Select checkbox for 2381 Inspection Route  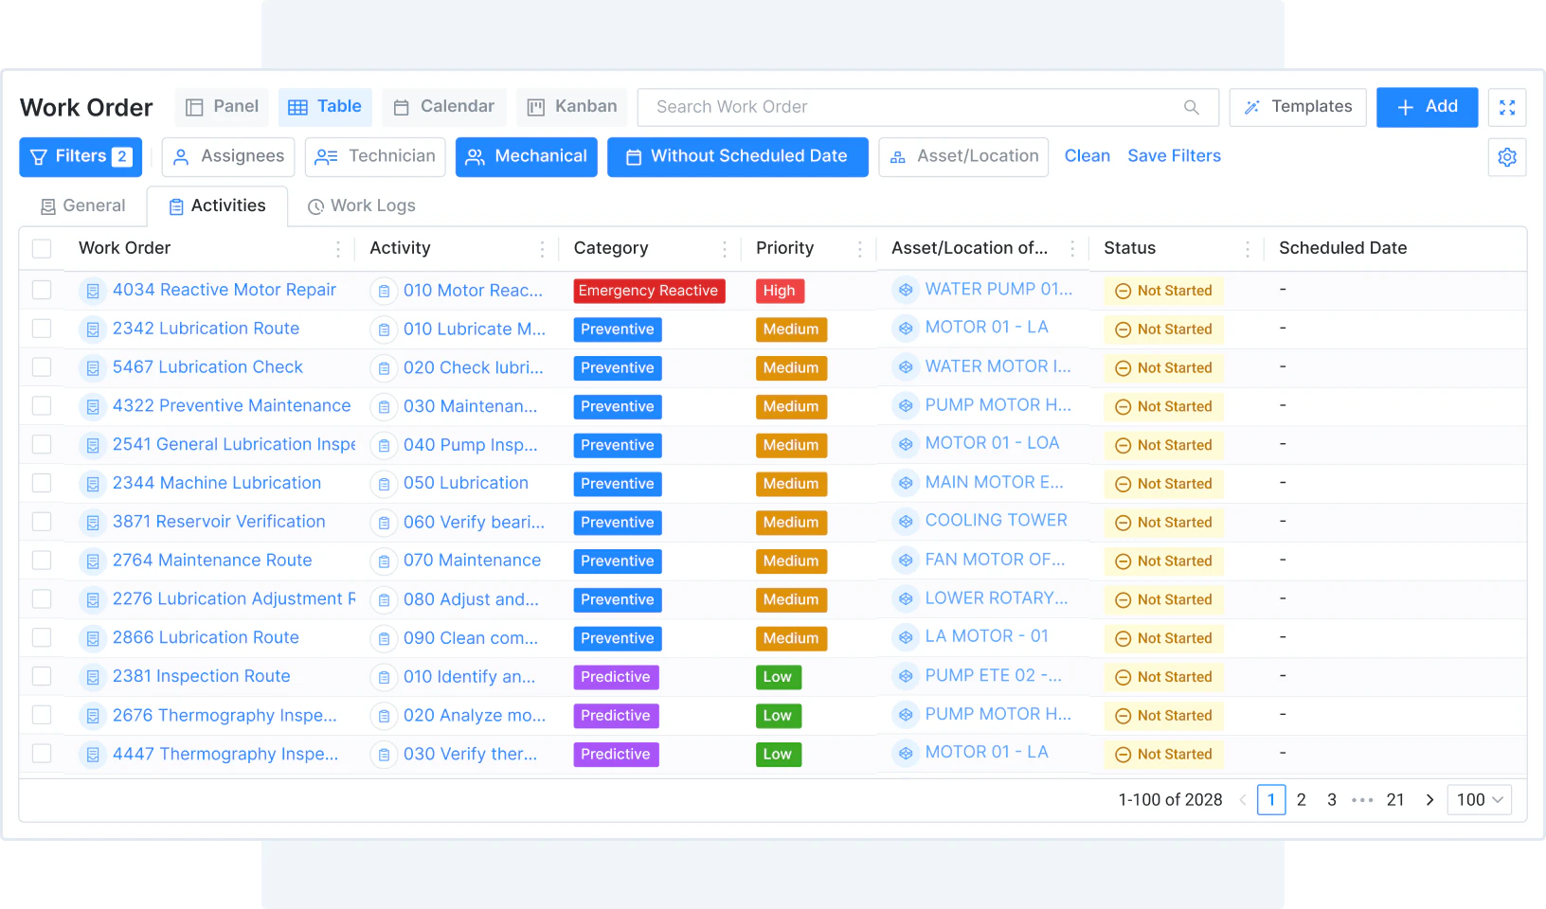42,676
